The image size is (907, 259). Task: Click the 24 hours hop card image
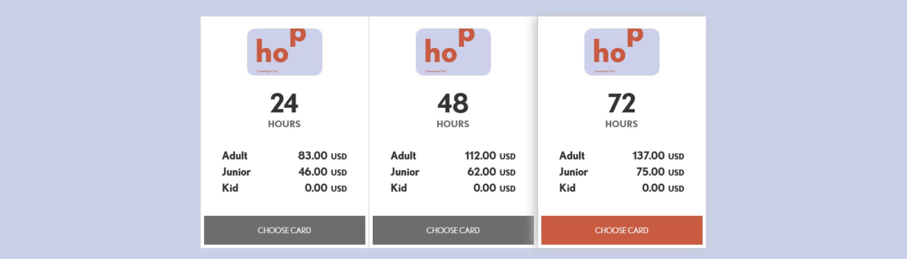(x=284, y=52)
